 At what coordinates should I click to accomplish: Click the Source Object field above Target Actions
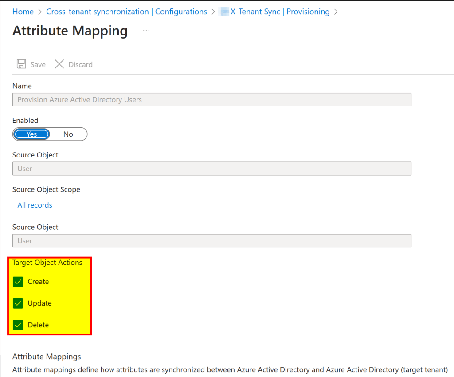211,240
